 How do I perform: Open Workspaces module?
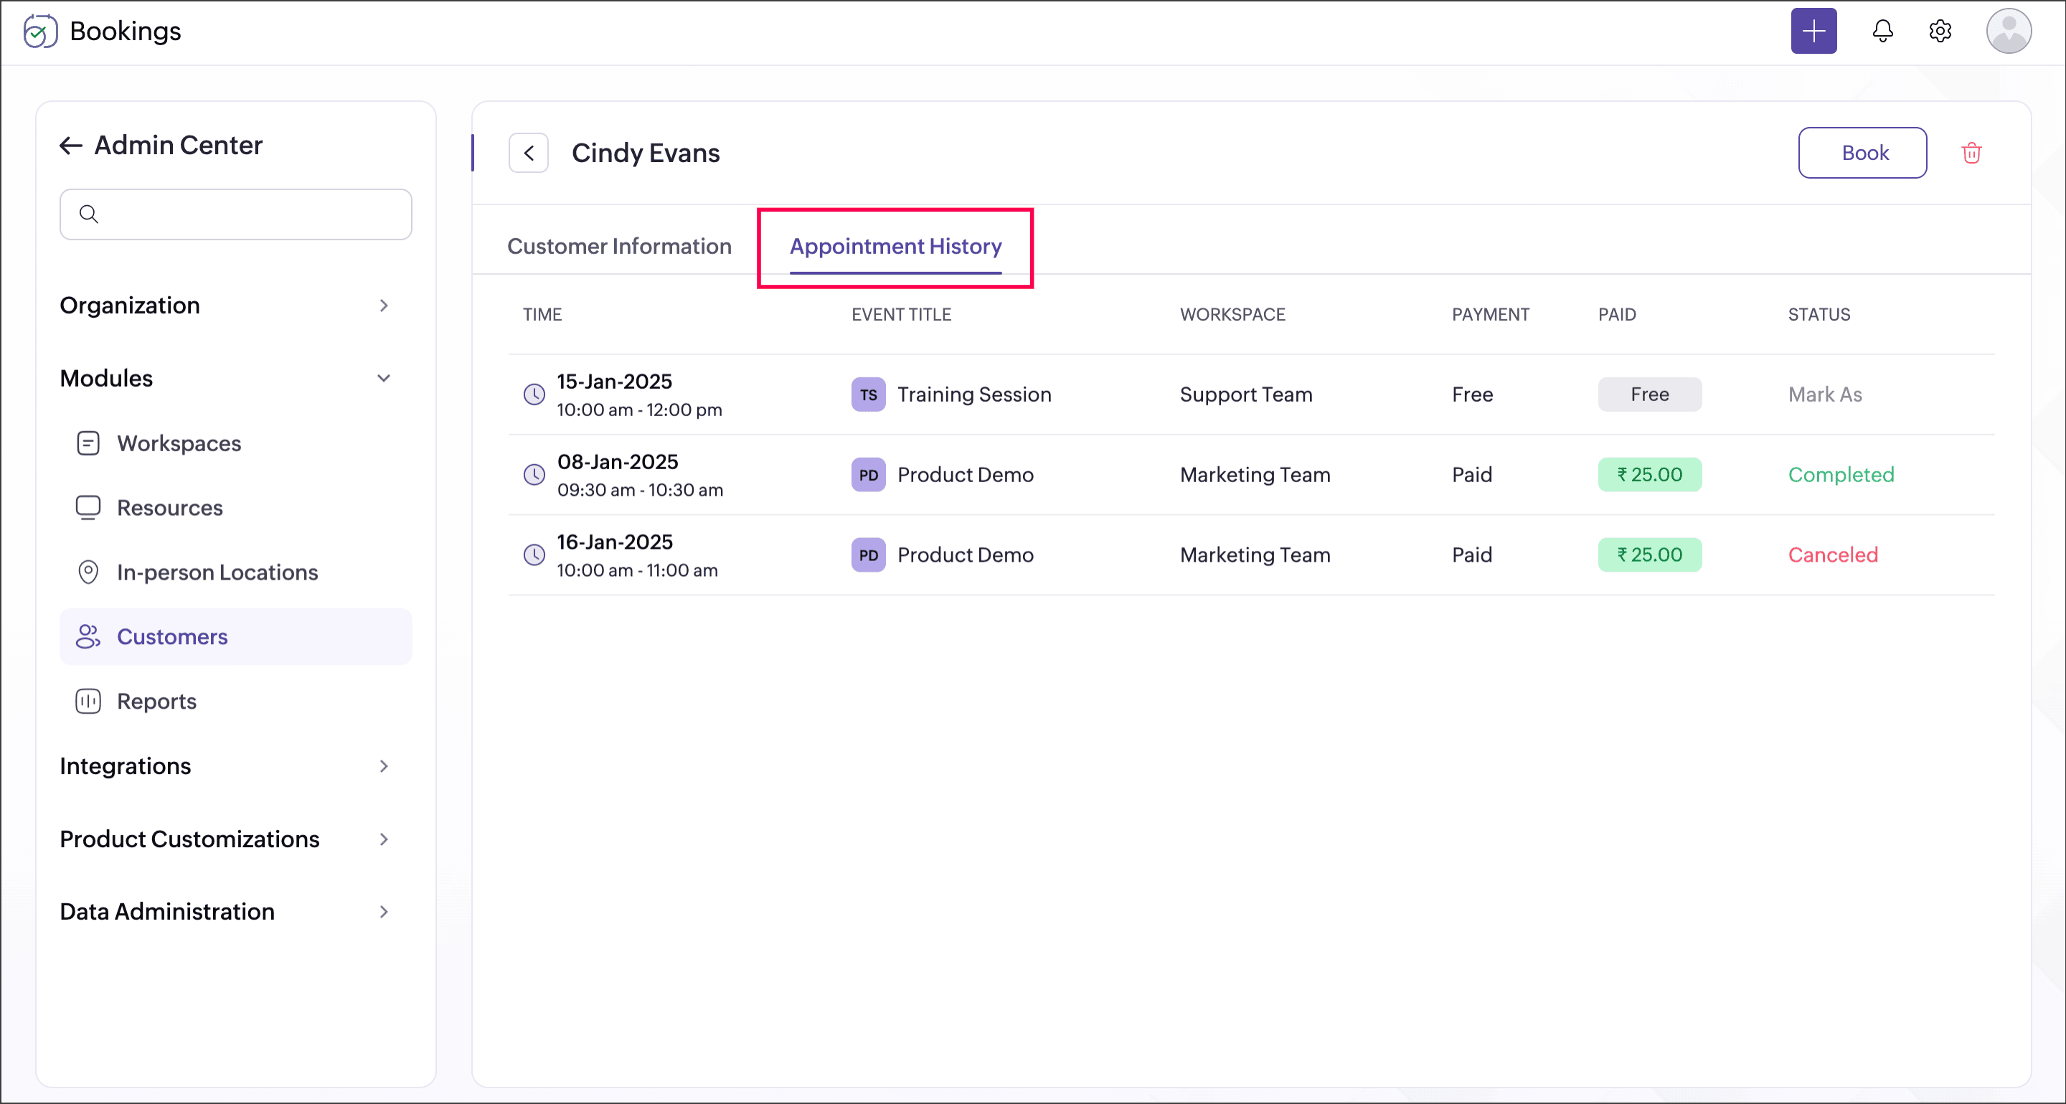coord(235,443)
